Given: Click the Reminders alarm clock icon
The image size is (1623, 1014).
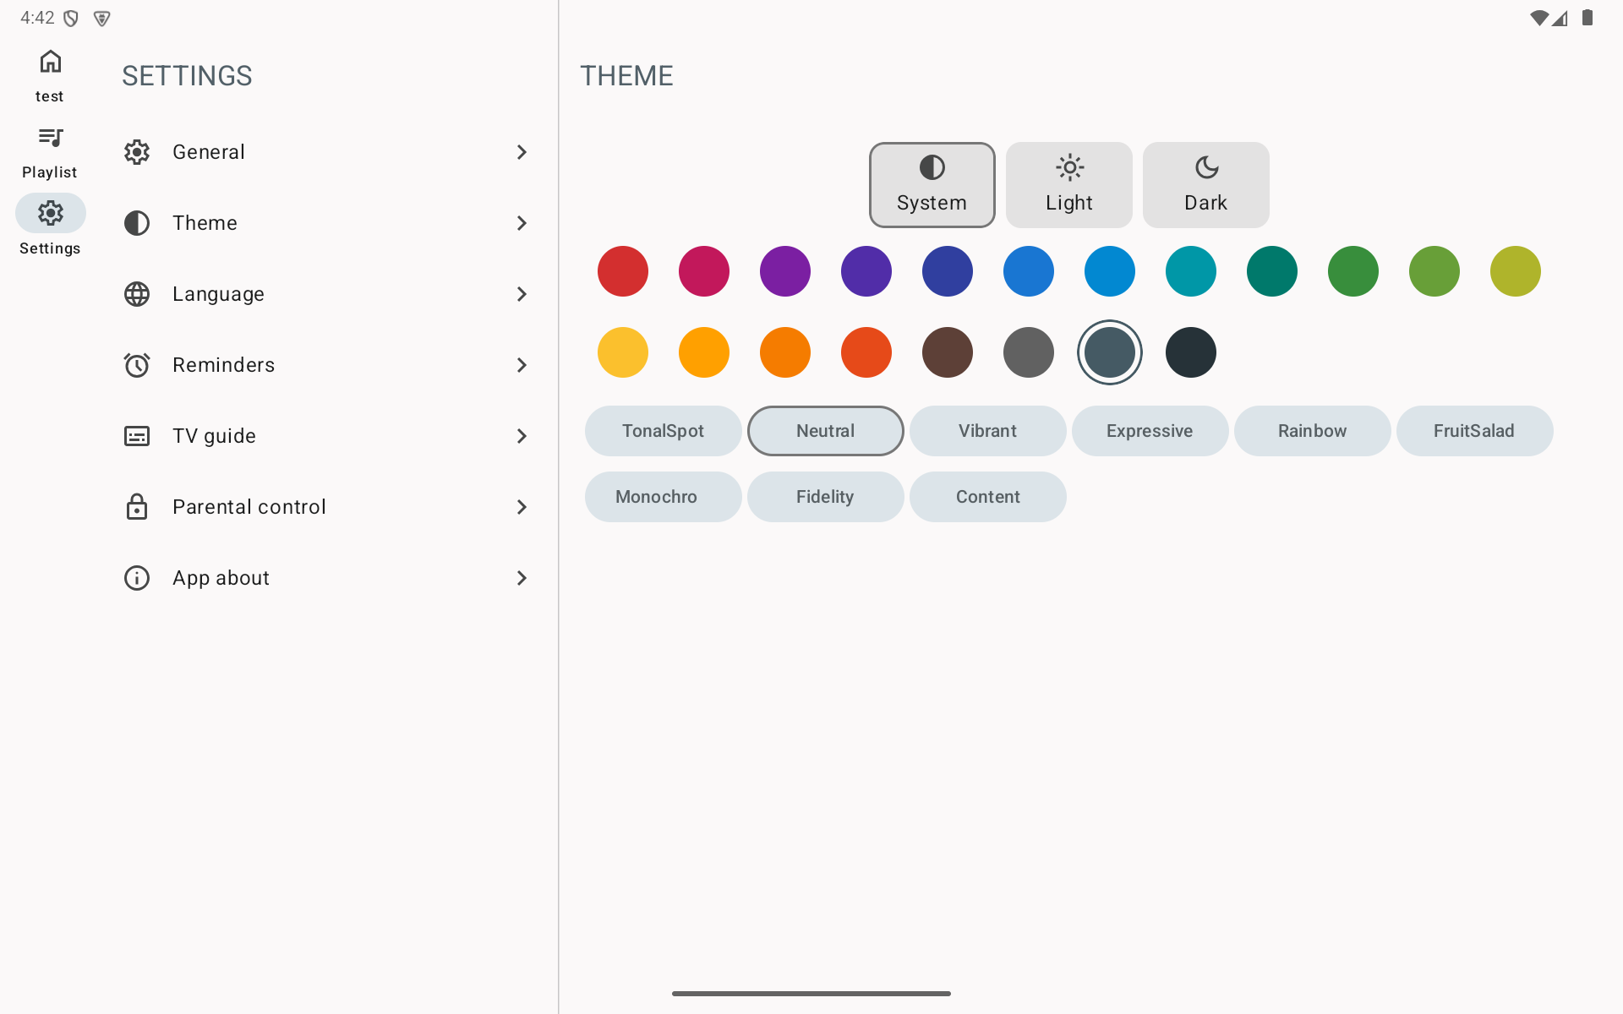Looking at the screenshot, I should [x=137, y=365].
